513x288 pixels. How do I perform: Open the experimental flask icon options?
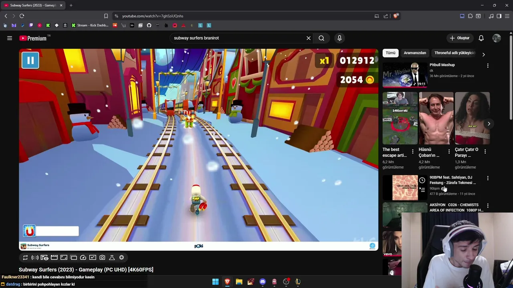coord(112,258)
